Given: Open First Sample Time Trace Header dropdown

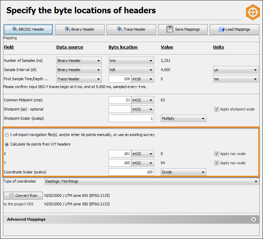Looking at the screenshot, I should coord(79,79).
